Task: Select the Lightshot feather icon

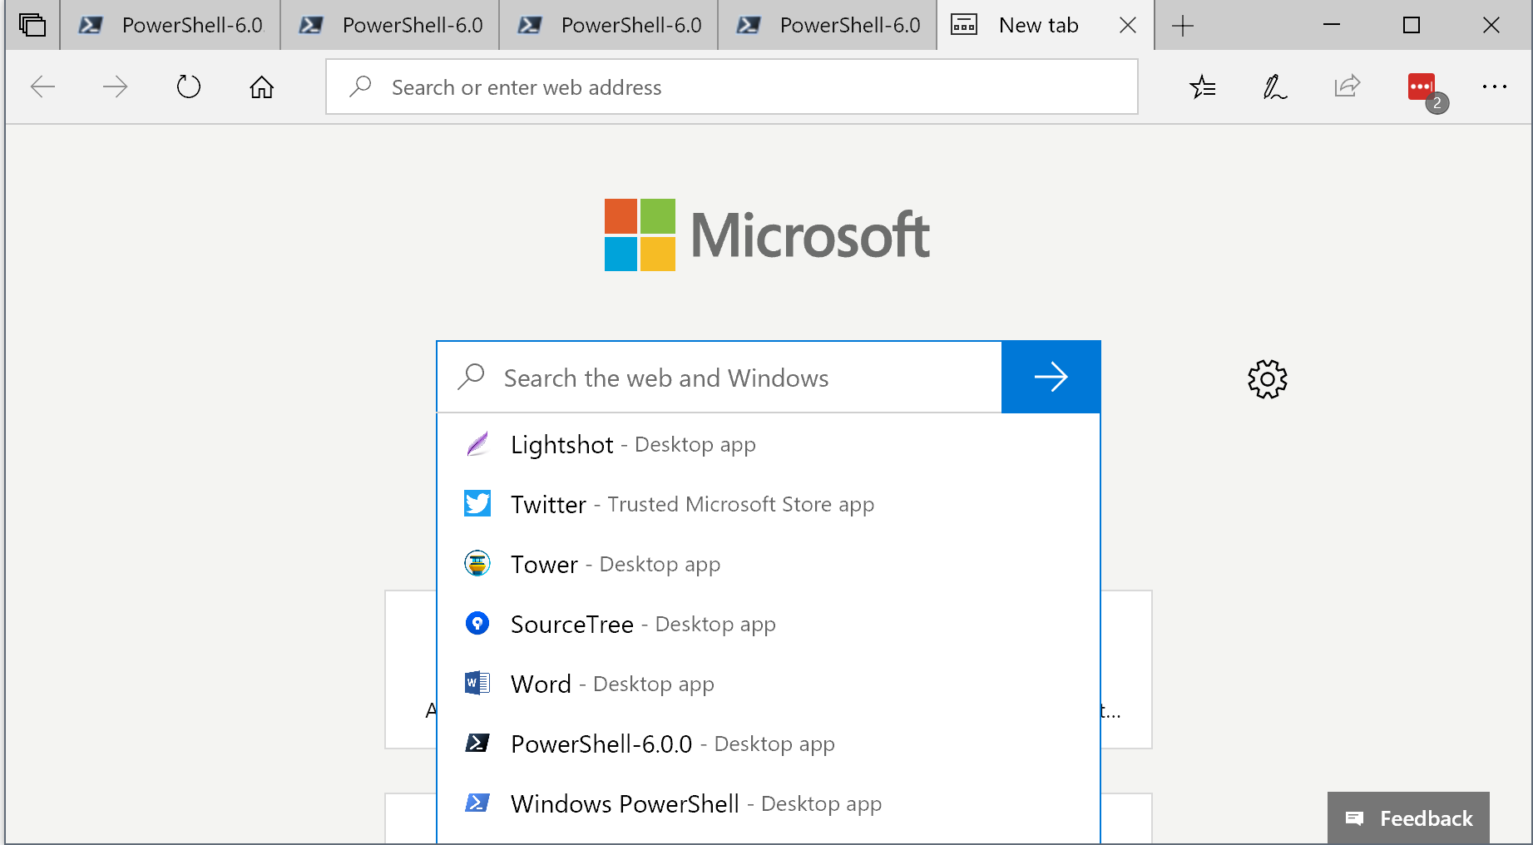Action: click(x=477, y=444)
